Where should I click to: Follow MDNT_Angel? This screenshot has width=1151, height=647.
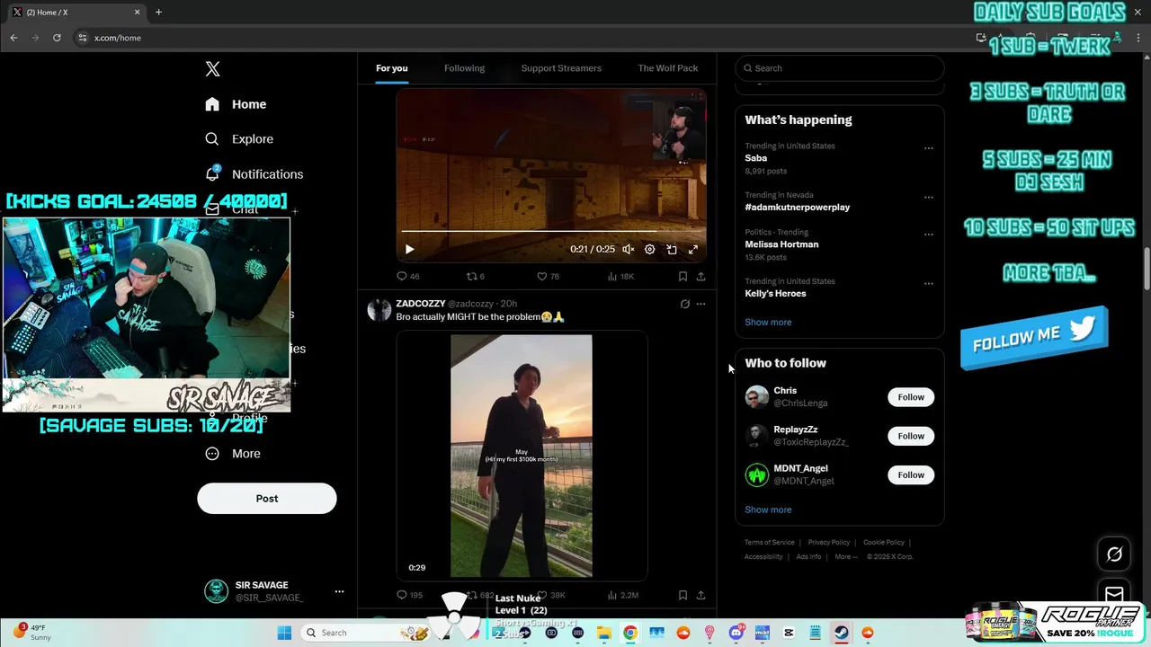[911, 474]
